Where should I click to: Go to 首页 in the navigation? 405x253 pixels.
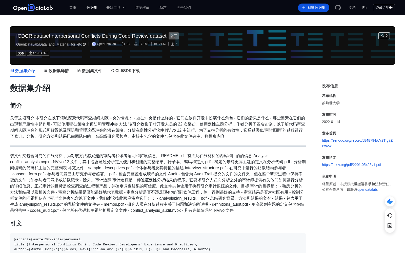point(73,8)
